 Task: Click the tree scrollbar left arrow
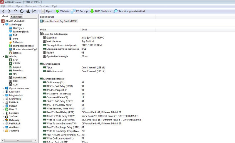coord(2,140)
